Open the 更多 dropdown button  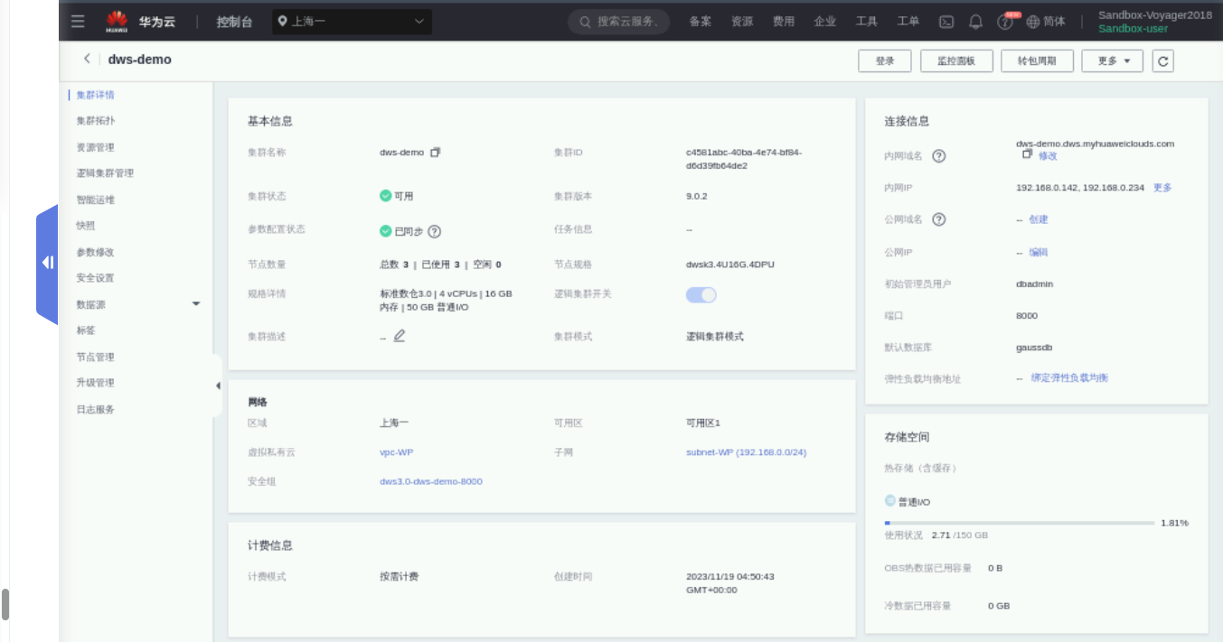(1113, 60)
